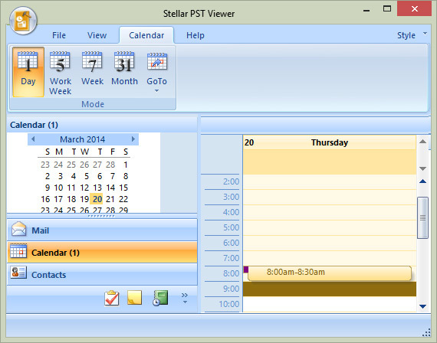The width and height of the screenshot is (437, 343).
Task: Open the Stellar application orb menu
Action: tap(23, 21)
